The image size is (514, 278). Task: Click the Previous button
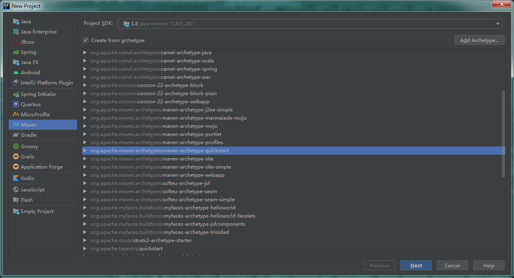[380, 265]
